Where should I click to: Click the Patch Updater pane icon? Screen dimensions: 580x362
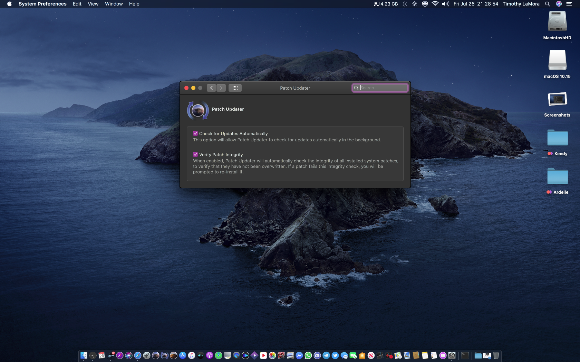pos(198,110)
